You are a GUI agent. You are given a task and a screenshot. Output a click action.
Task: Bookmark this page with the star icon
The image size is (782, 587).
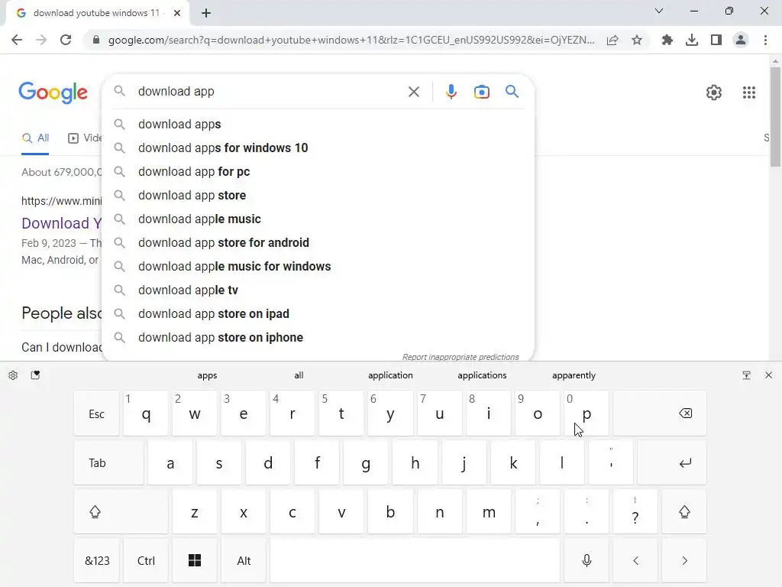pyautogui.click(x=637, y=40)
